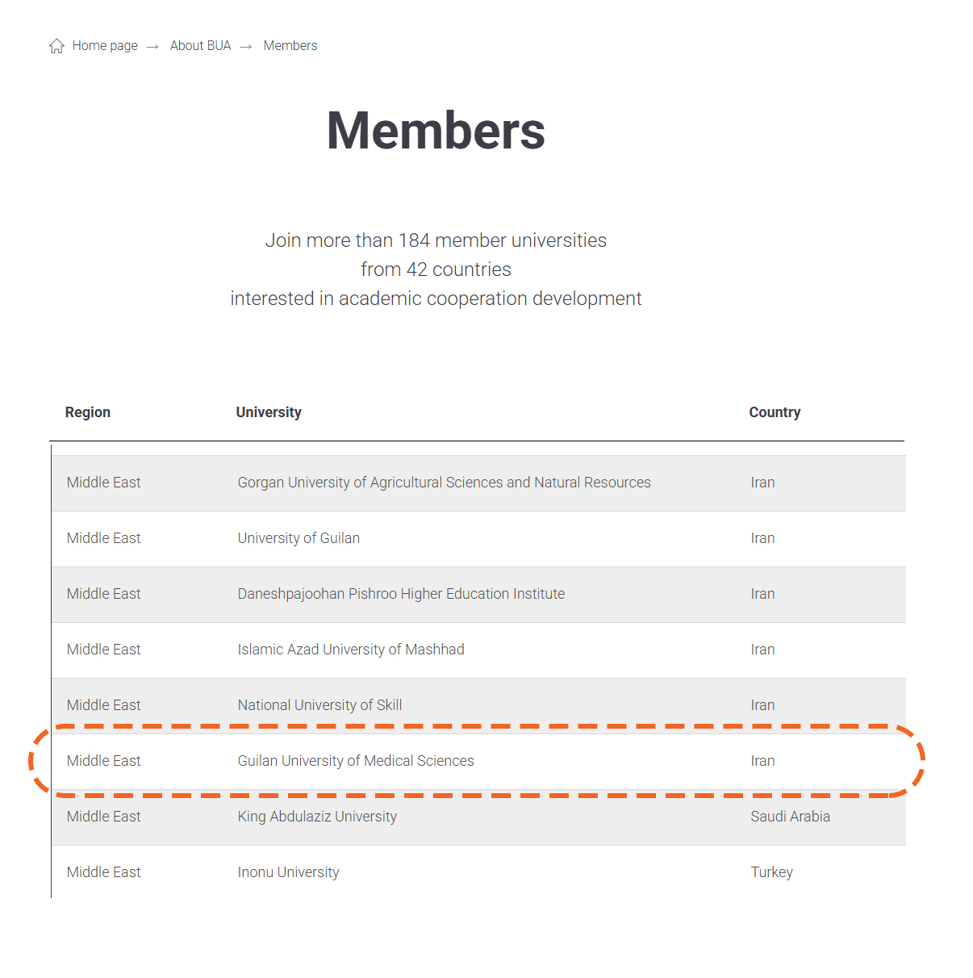This screenshot has width=973, height=978.
Task: Click Turkey country cell
Action: (771, 872)
